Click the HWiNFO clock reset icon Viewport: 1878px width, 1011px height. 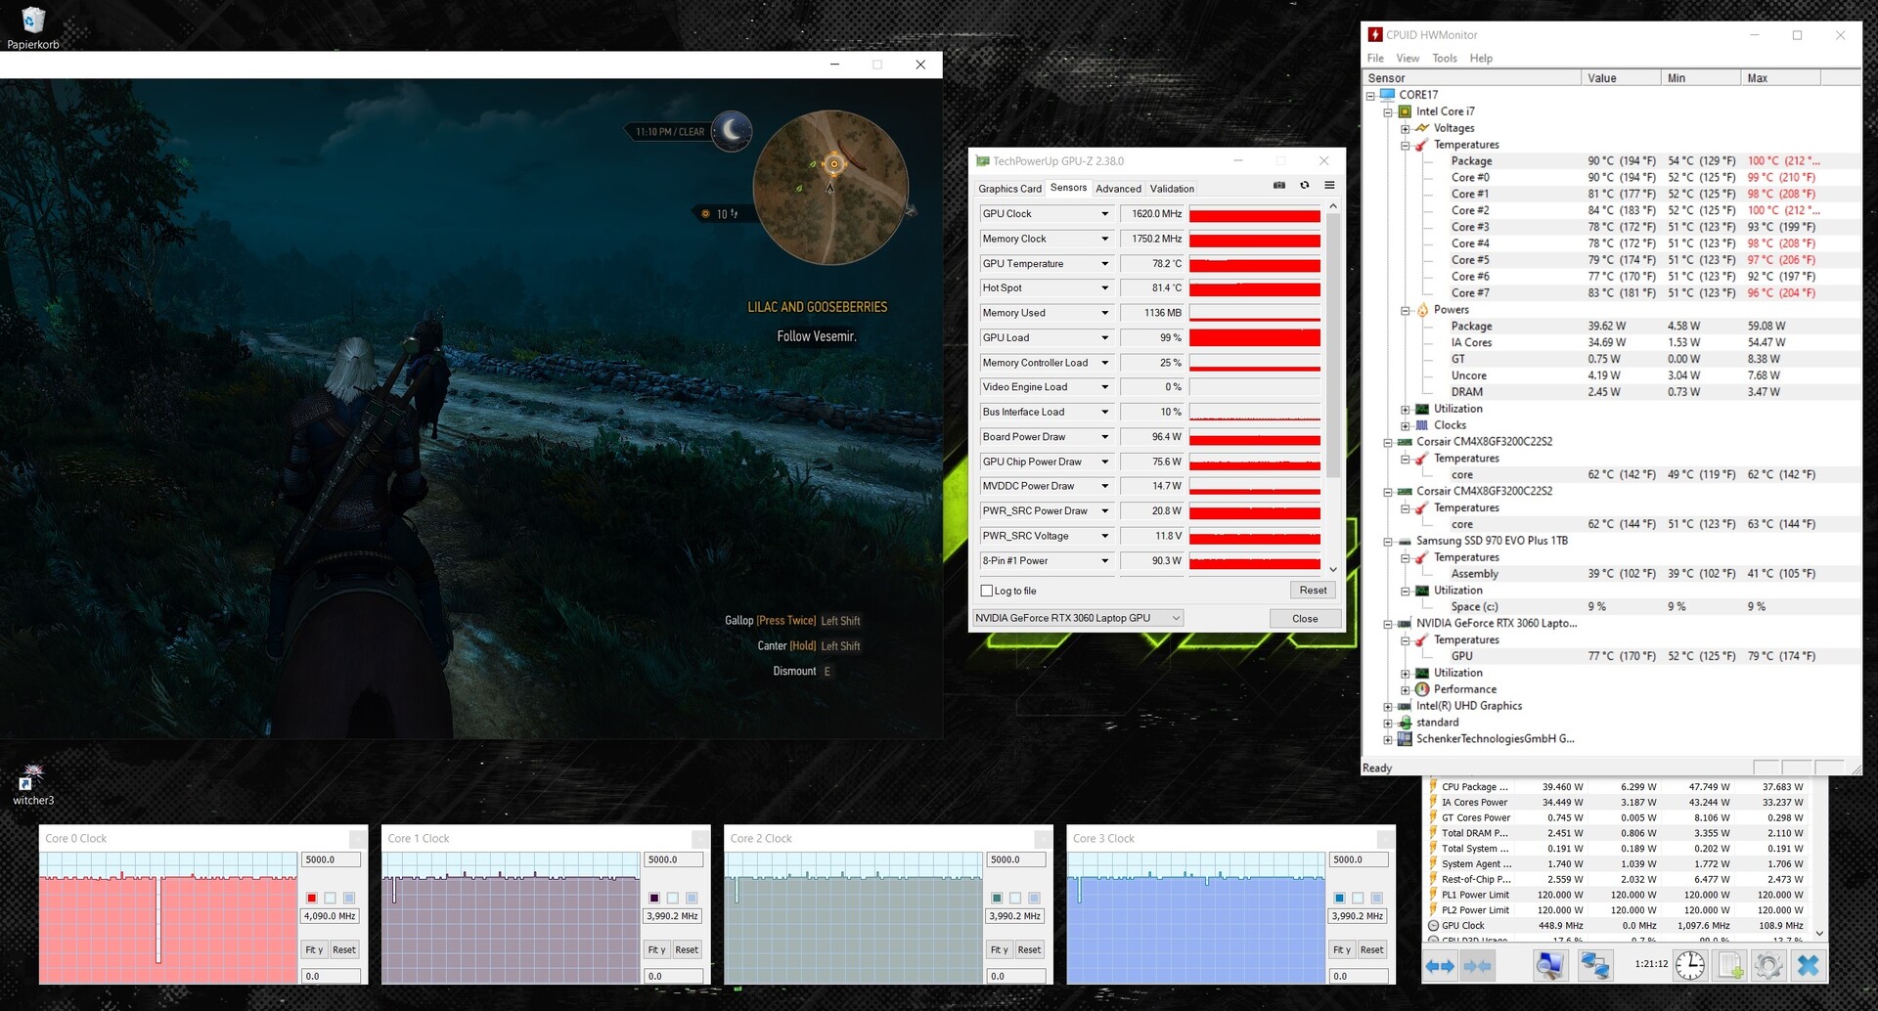click(1689, 966)
